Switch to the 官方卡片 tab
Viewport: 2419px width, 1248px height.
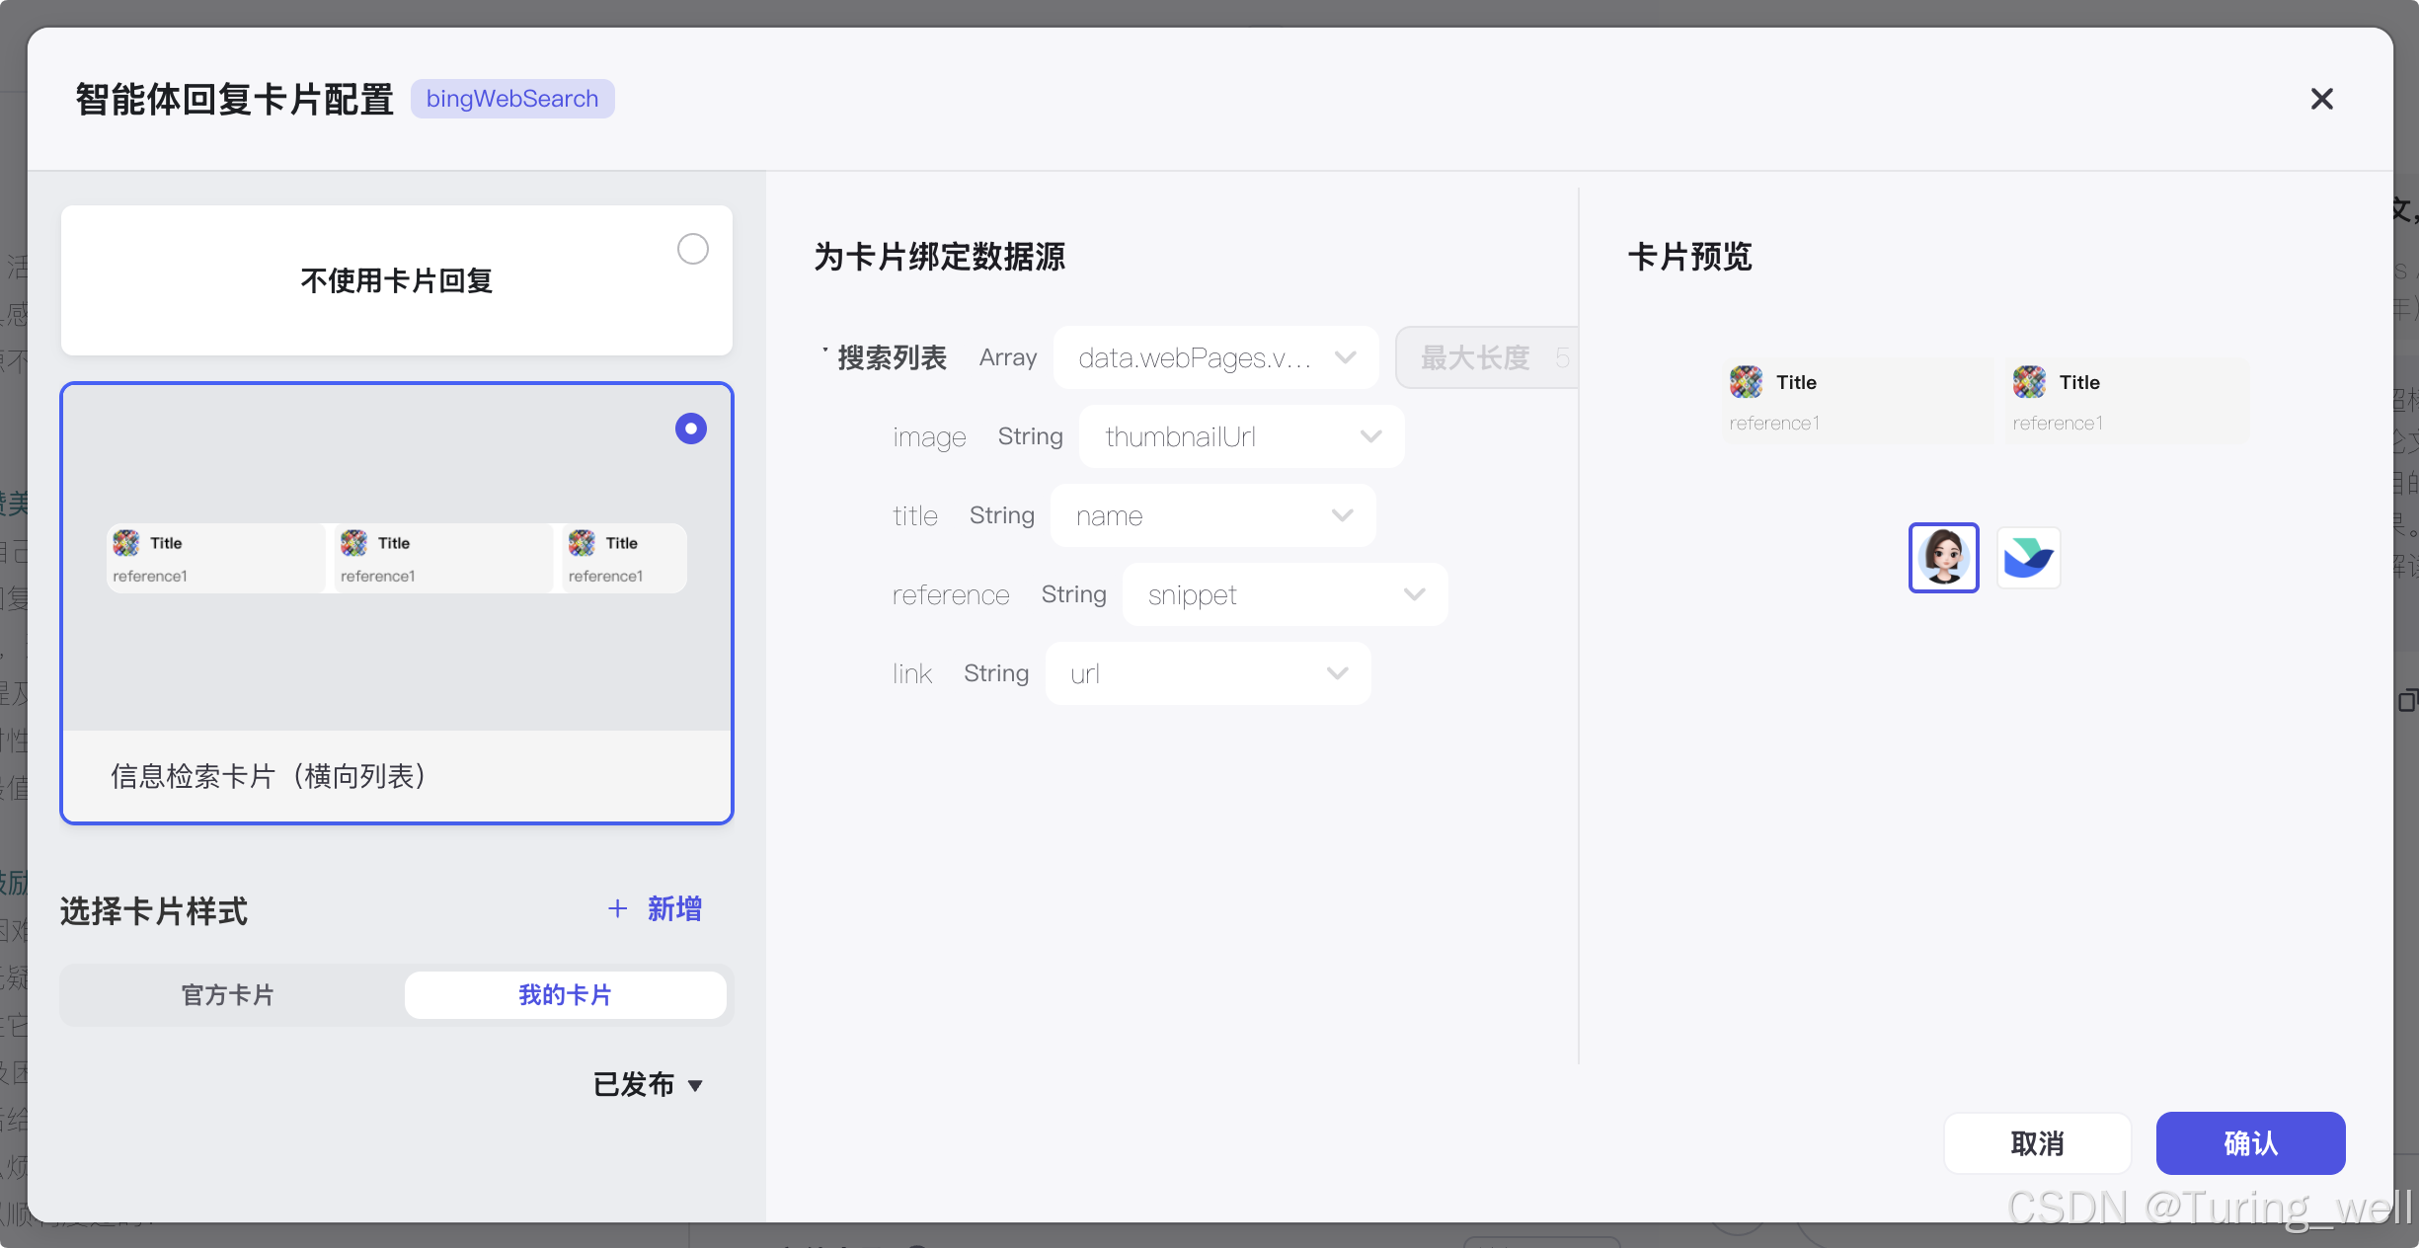coord(228,994)
